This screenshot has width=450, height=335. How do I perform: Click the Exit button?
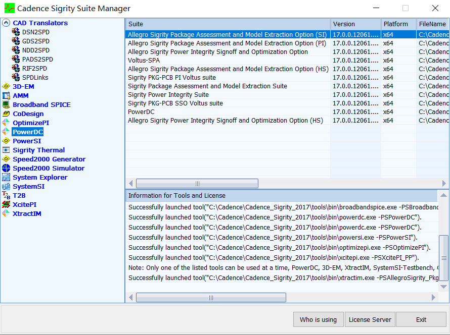point(421,319)
